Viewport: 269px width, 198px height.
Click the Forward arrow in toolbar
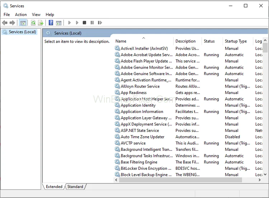click(12, 23)
